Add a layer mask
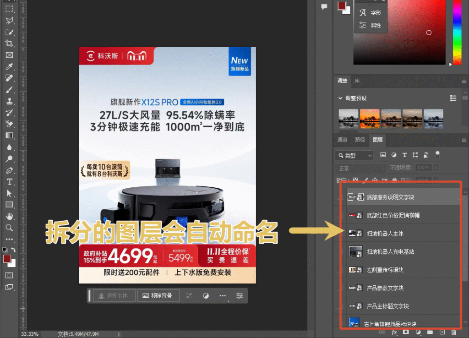The width and height of the screenshot is (469, 338). point(406,332)
